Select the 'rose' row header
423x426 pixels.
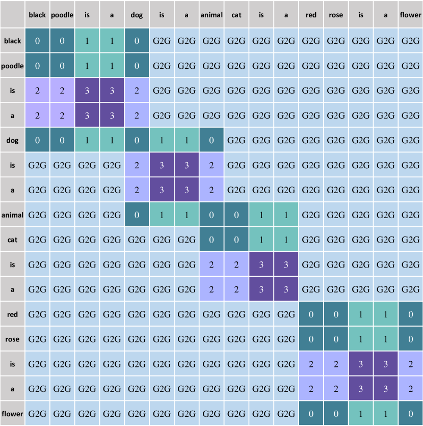(13, 339)
